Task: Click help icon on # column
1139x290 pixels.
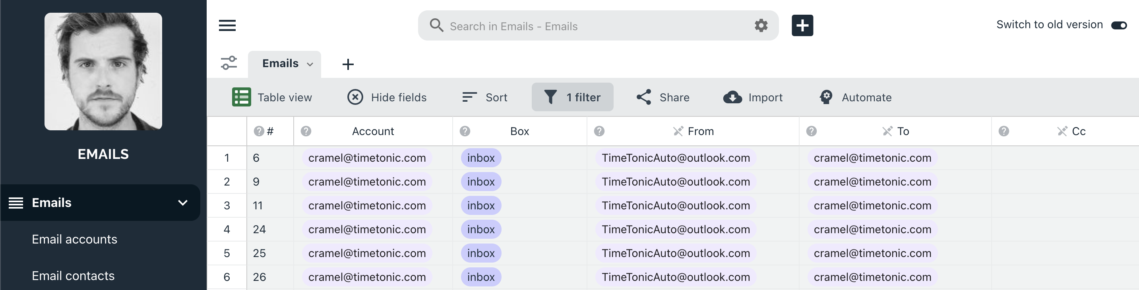Action: point(259,131)
